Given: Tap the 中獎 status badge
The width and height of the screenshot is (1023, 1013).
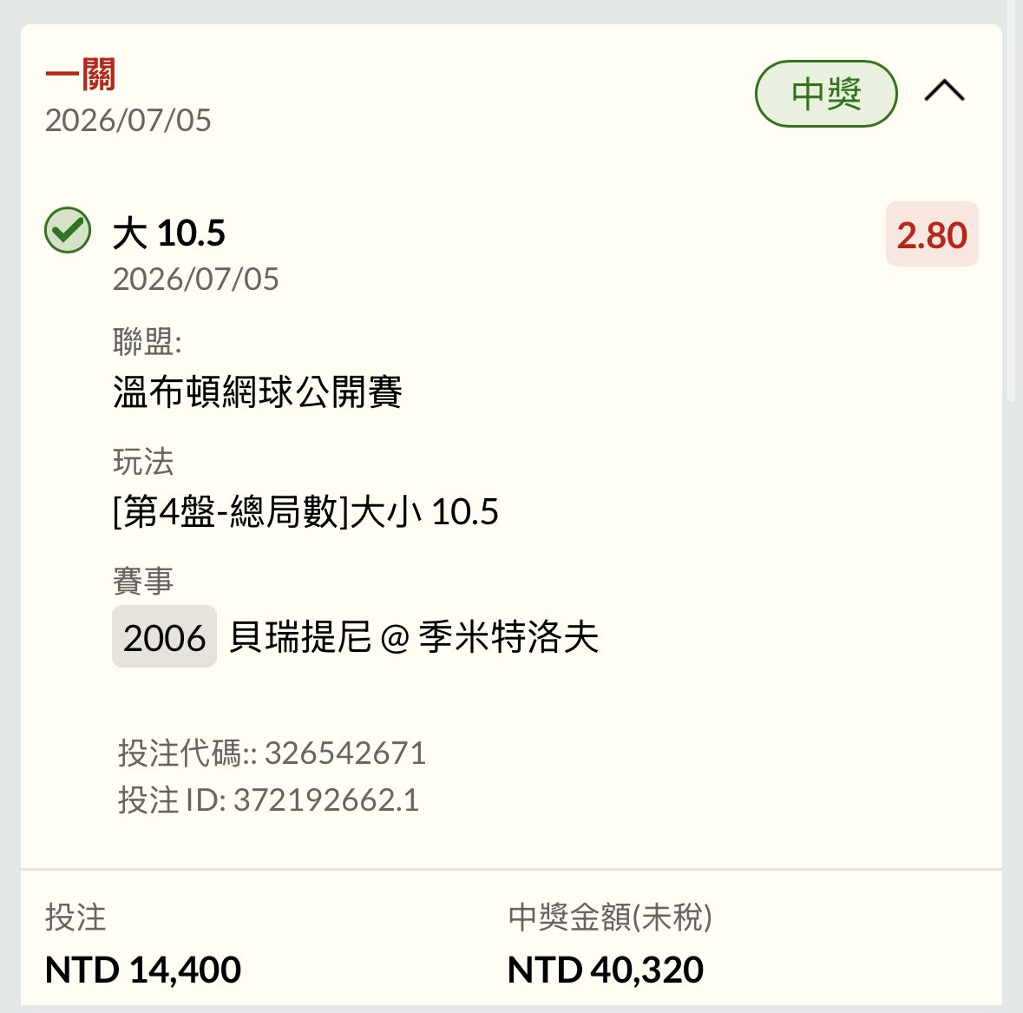Looking at the screenshot, I should [x=826, y=94].
